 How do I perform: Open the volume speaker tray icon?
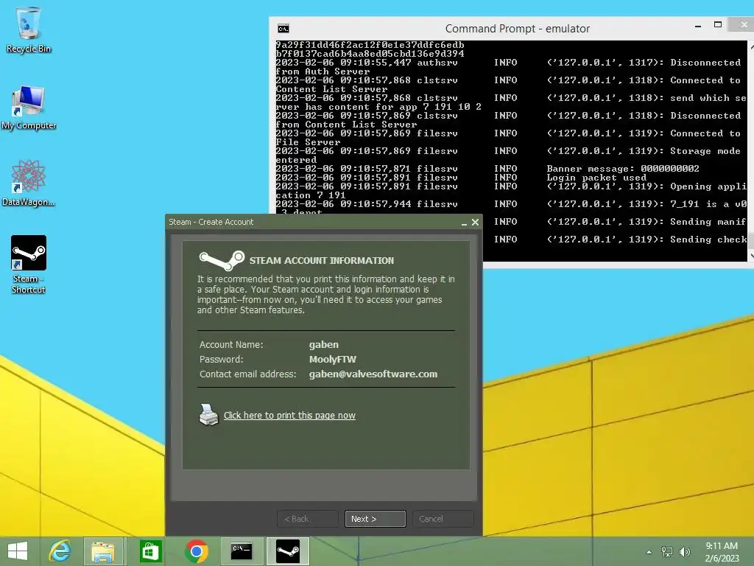pos(684,551)
